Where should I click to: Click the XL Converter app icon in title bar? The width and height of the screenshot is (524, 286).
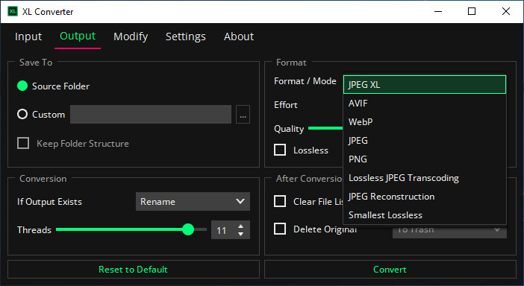click(13, 12)
